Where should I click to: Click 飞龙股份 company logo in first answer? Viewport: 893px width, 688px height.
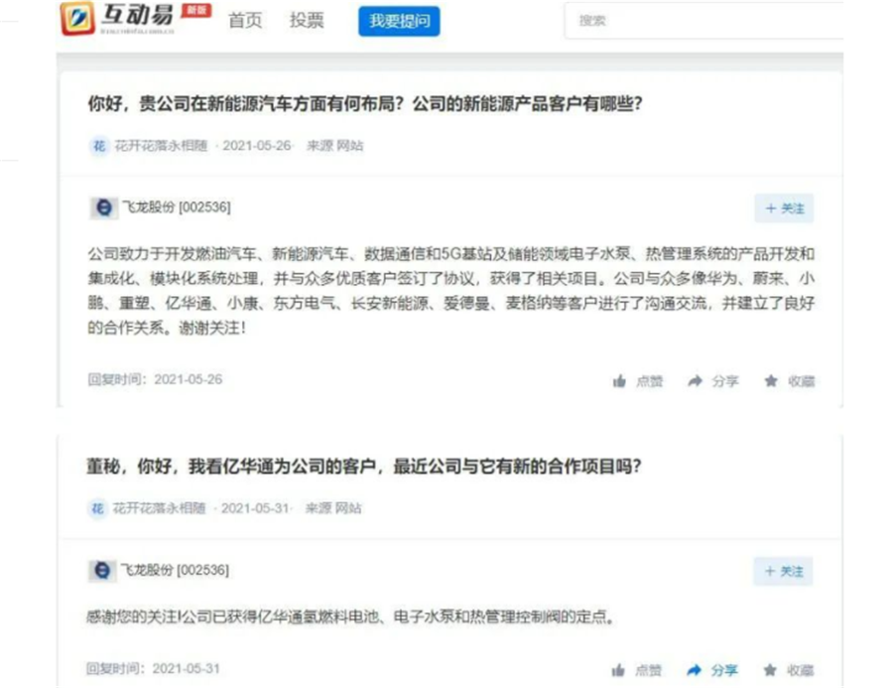[x=103, y=207]
